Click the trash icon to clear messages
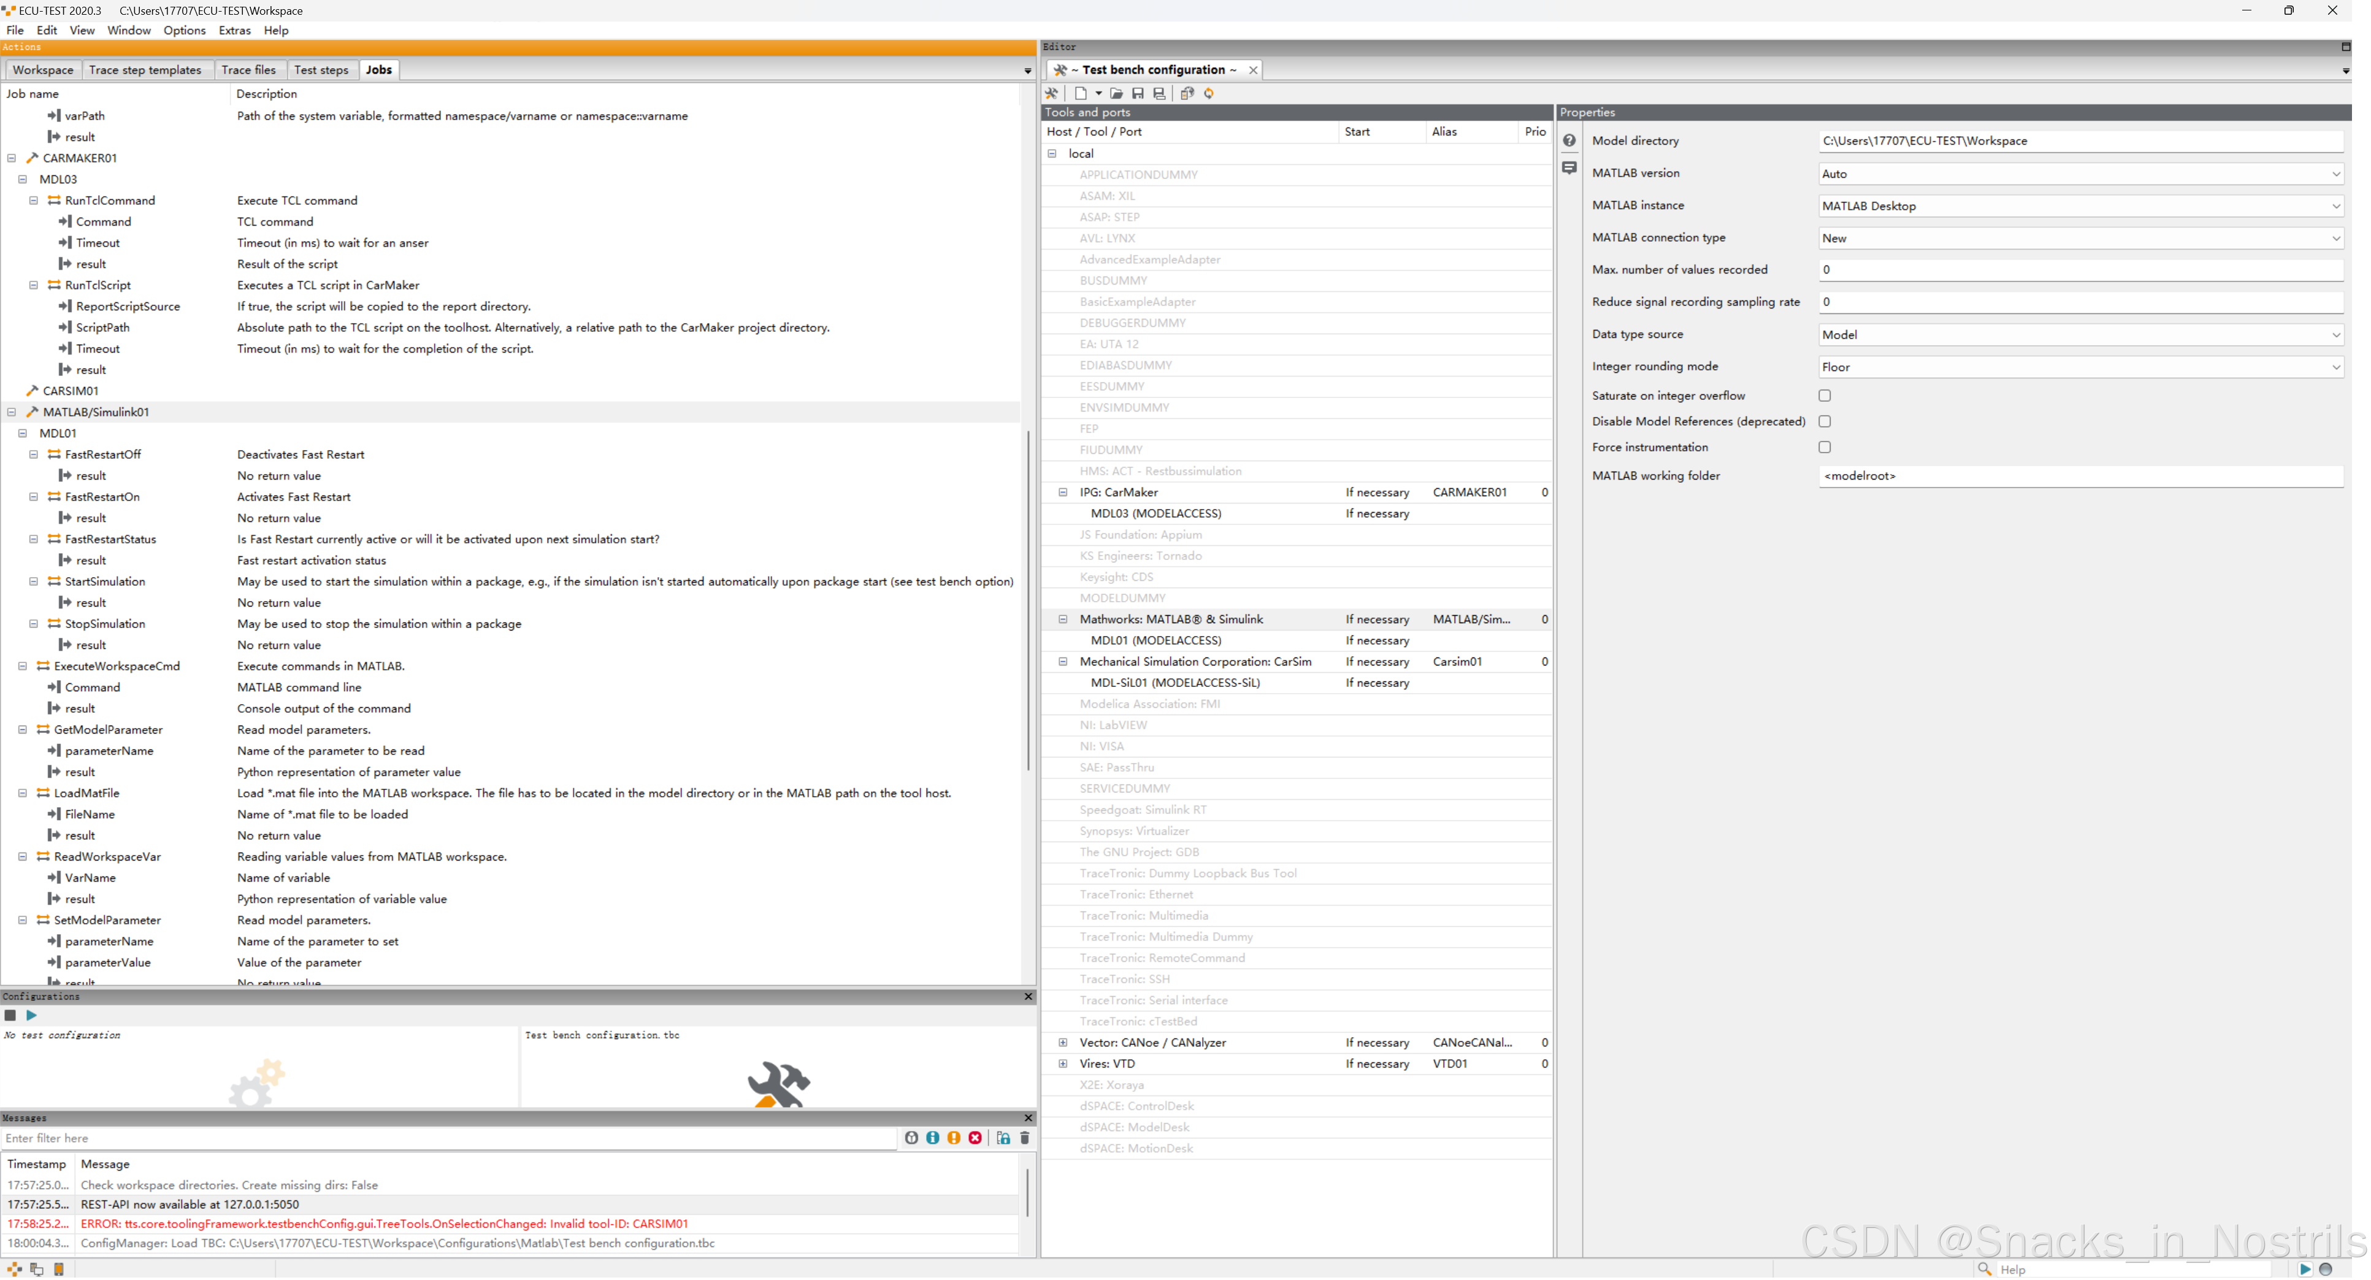Image resolution: width=2371 pixels, height=1280 pixels. click(1024, 1138)
